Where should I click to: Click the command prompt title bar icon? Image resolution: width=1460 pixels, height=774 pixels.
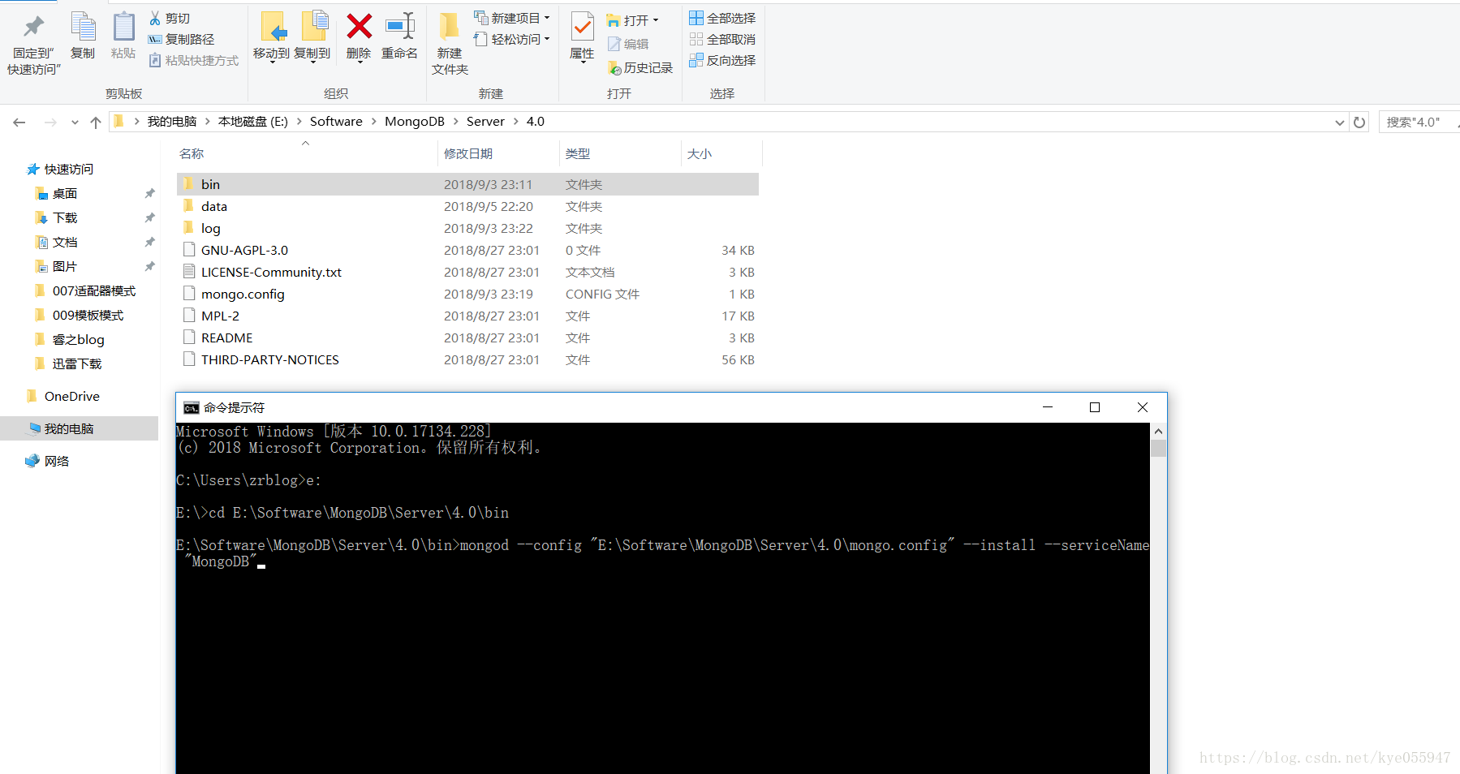(192, 407)
